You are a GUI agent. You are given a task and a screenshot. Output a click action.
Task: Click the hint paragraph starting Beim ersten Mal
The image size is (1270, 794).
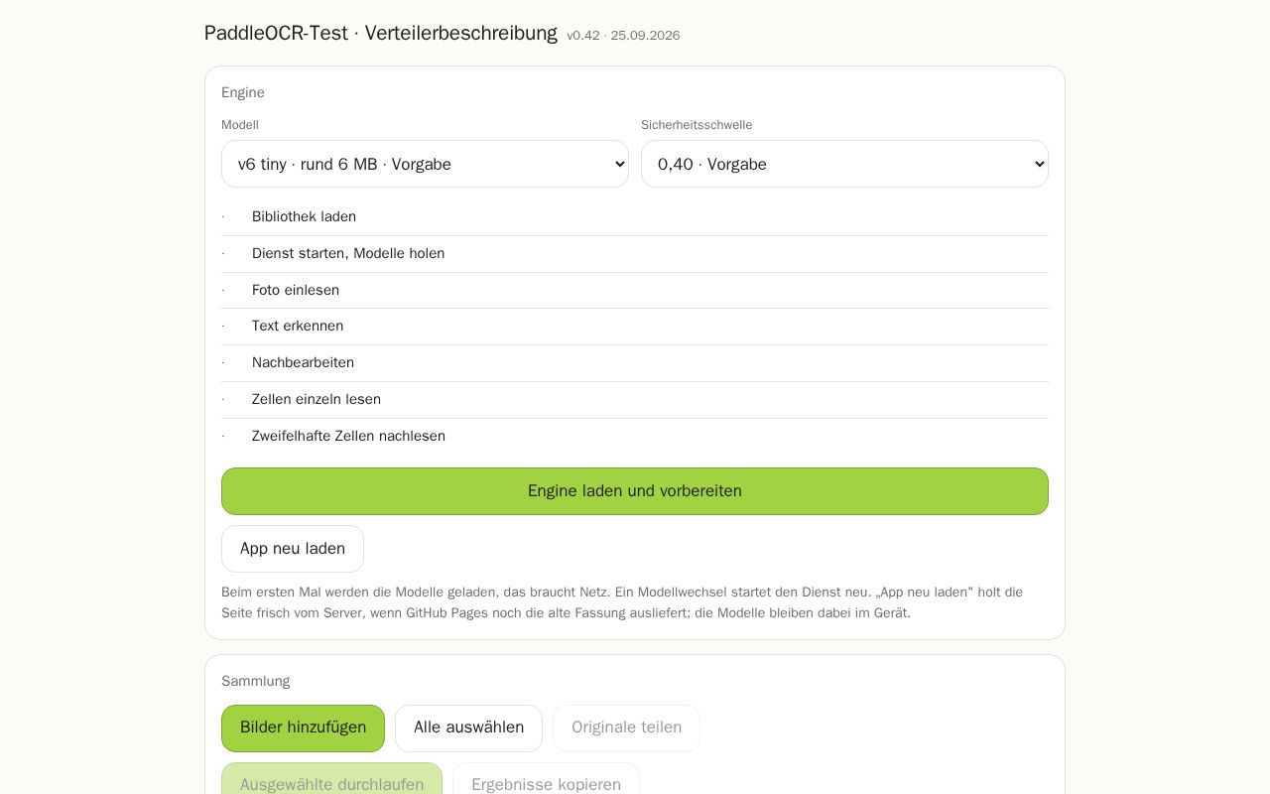point(635,602)
